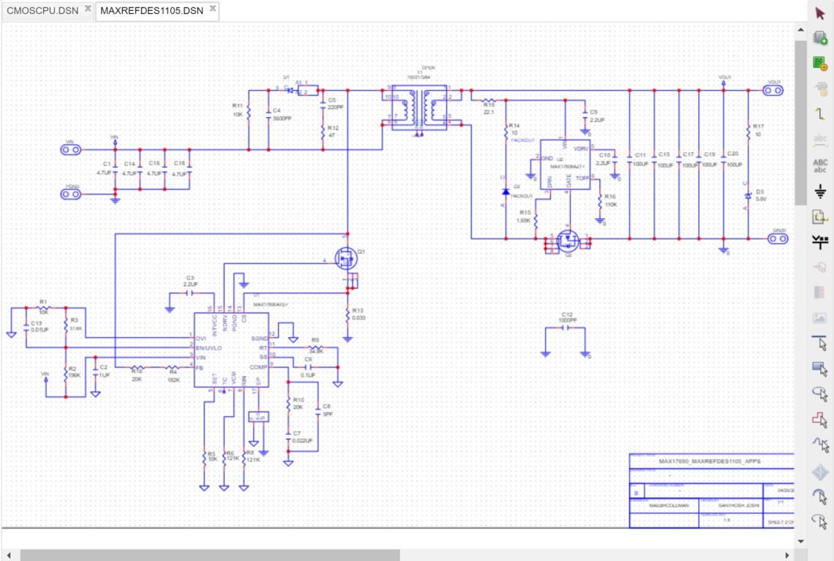Select the R16 110K resistor
Screen dimensions: 834x561
(x=600, y=200)
